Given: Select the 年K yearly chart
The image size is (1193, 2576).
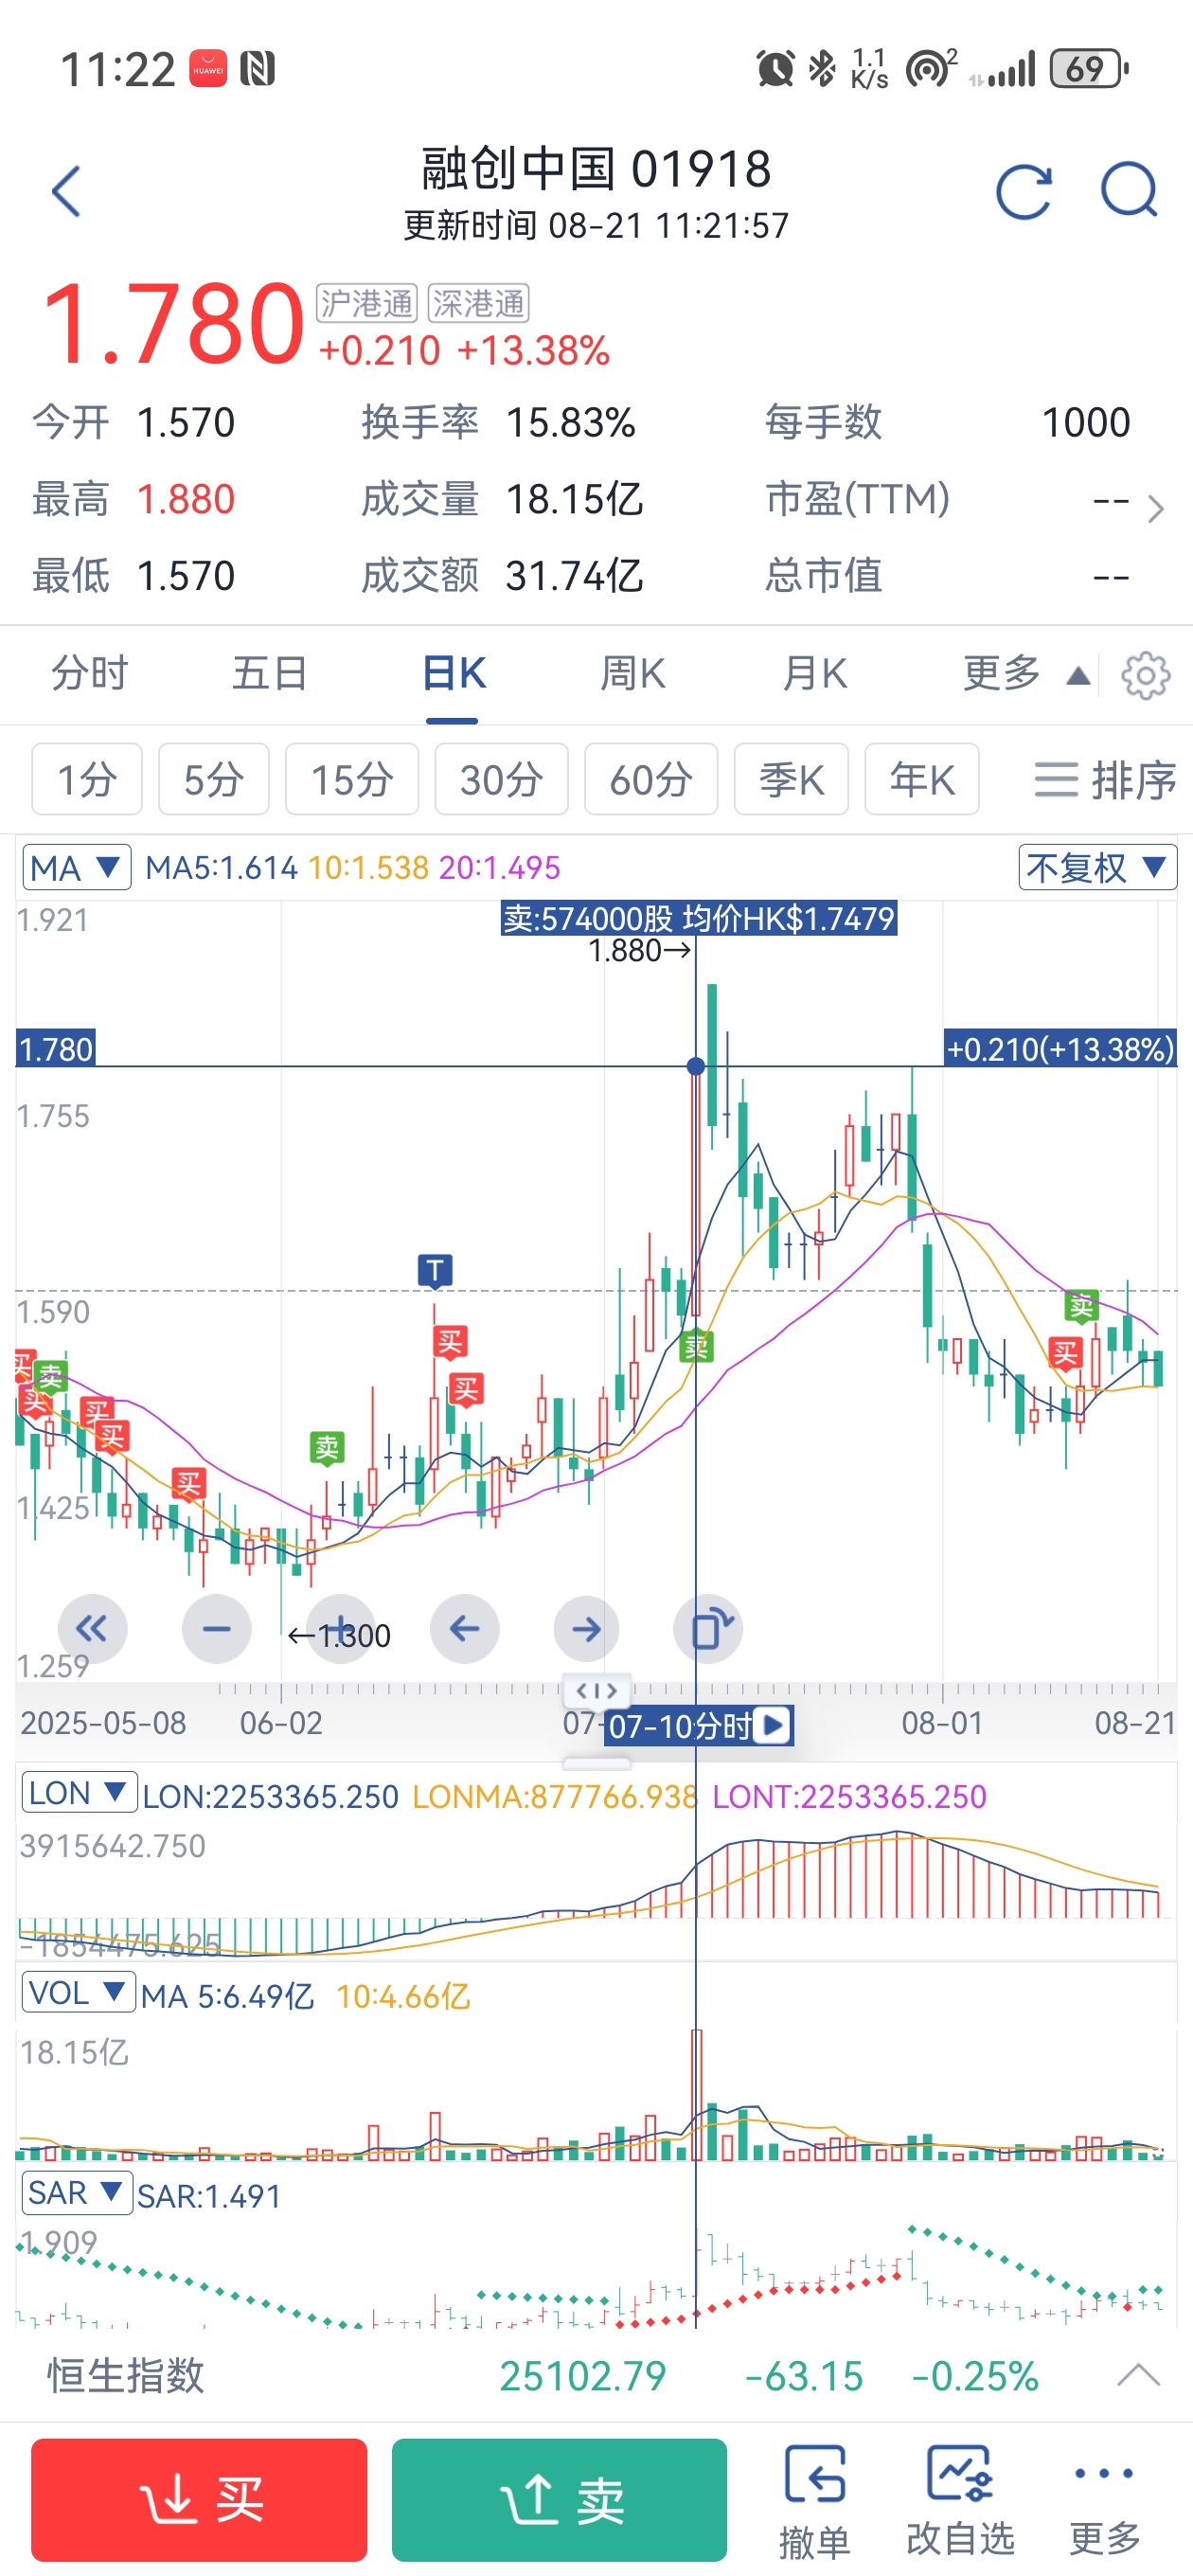Looking at the screenshot, I should 922,779.
